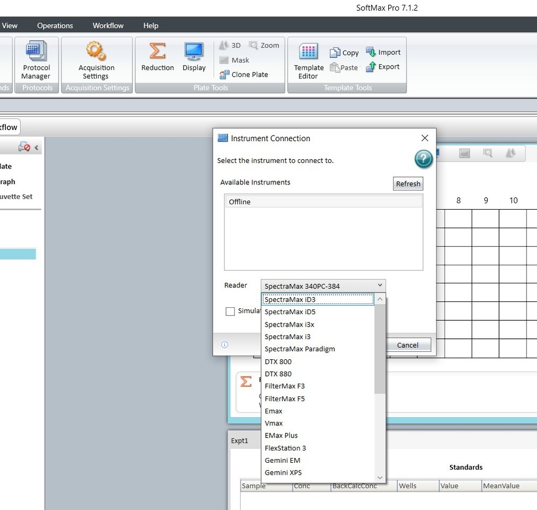The height and width of the screenshot is (510, 537).
Task: Open the Template Editor
Action: (x=309, y=62)
